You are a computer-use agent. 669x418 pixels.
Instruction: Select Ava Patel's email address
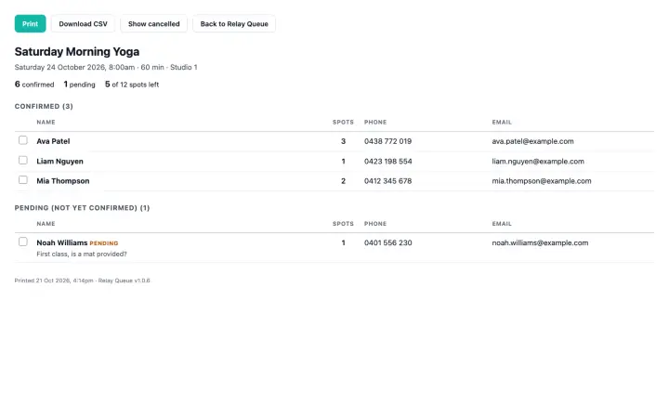[532, 141]
